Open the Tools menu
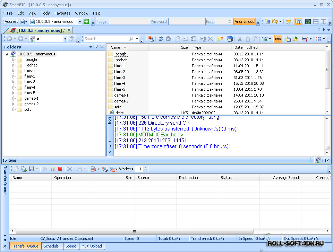The image size is (333, 252). 45,13
